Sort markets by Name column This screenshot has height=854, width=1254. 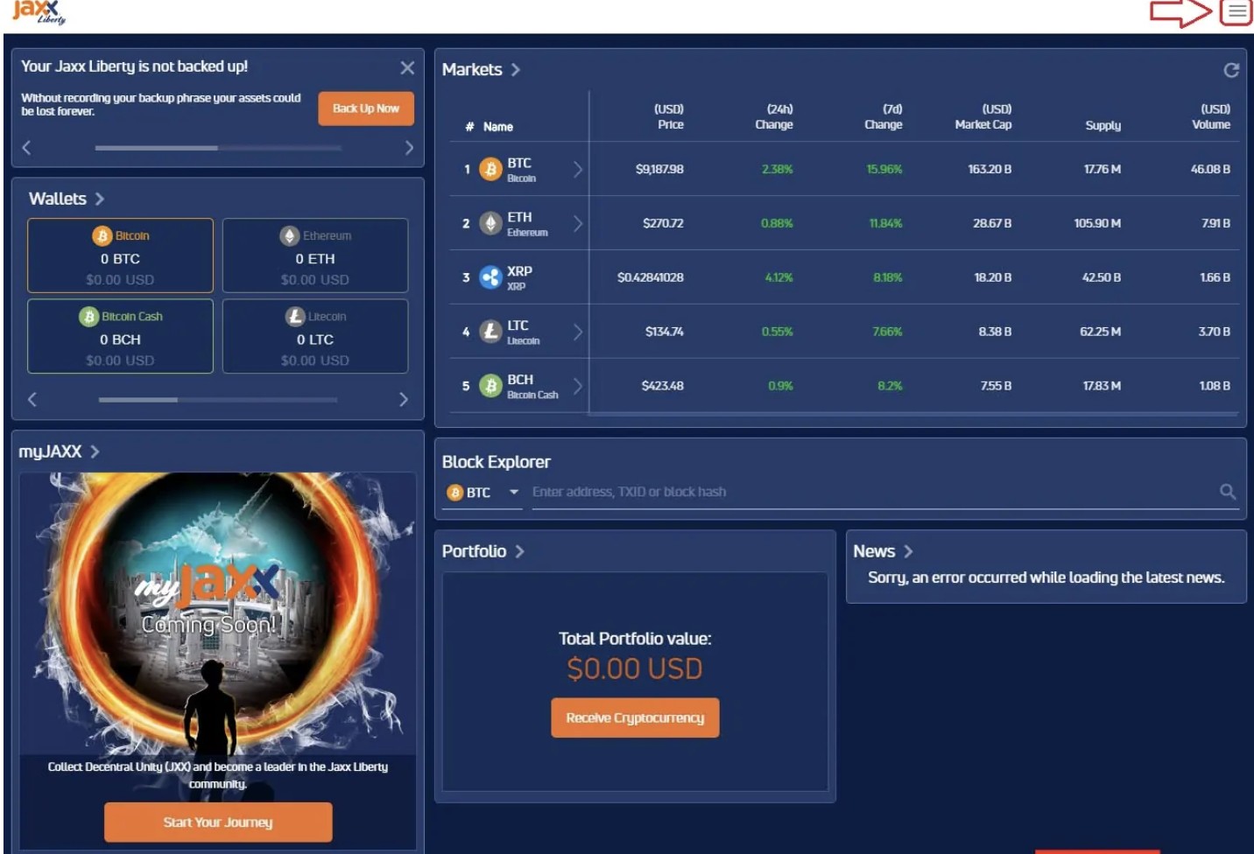click(498, 127)
